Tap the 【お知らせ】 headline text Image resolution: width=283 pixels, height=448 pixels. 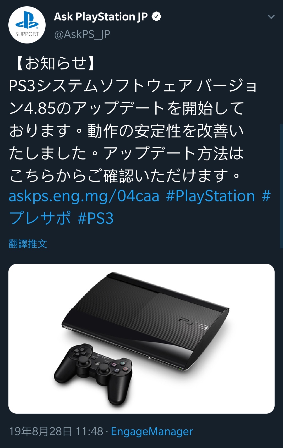56,63
